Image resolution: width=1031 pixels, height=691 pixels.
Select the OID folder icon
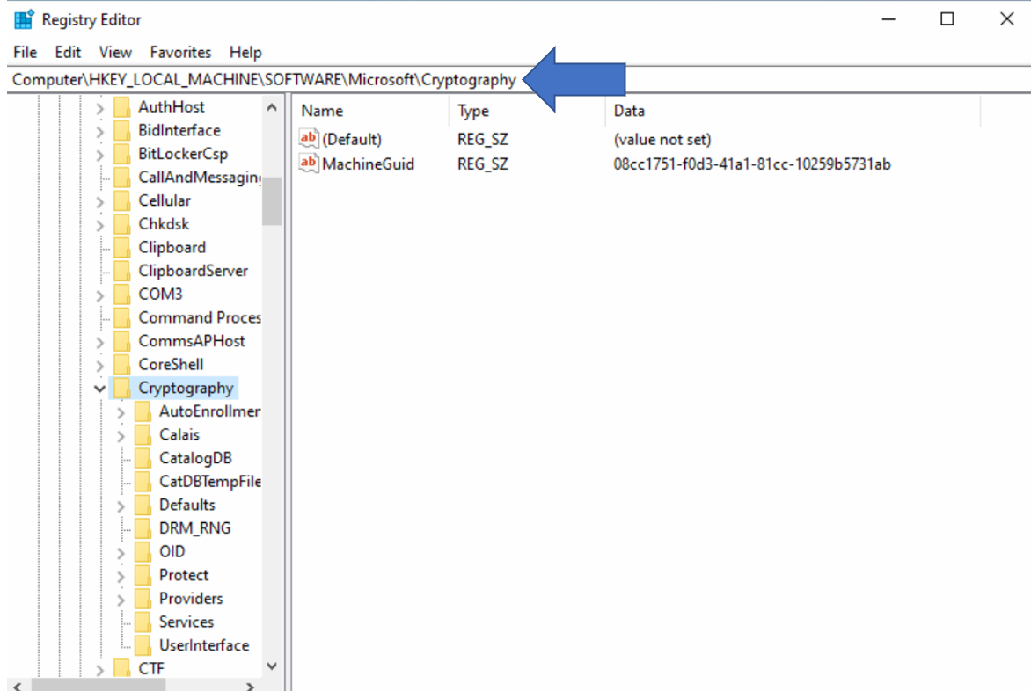click(x=143, y=552)
